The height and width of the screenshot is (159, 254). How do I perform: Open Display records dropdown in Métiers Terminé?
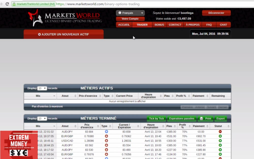[x=42, y=119]
